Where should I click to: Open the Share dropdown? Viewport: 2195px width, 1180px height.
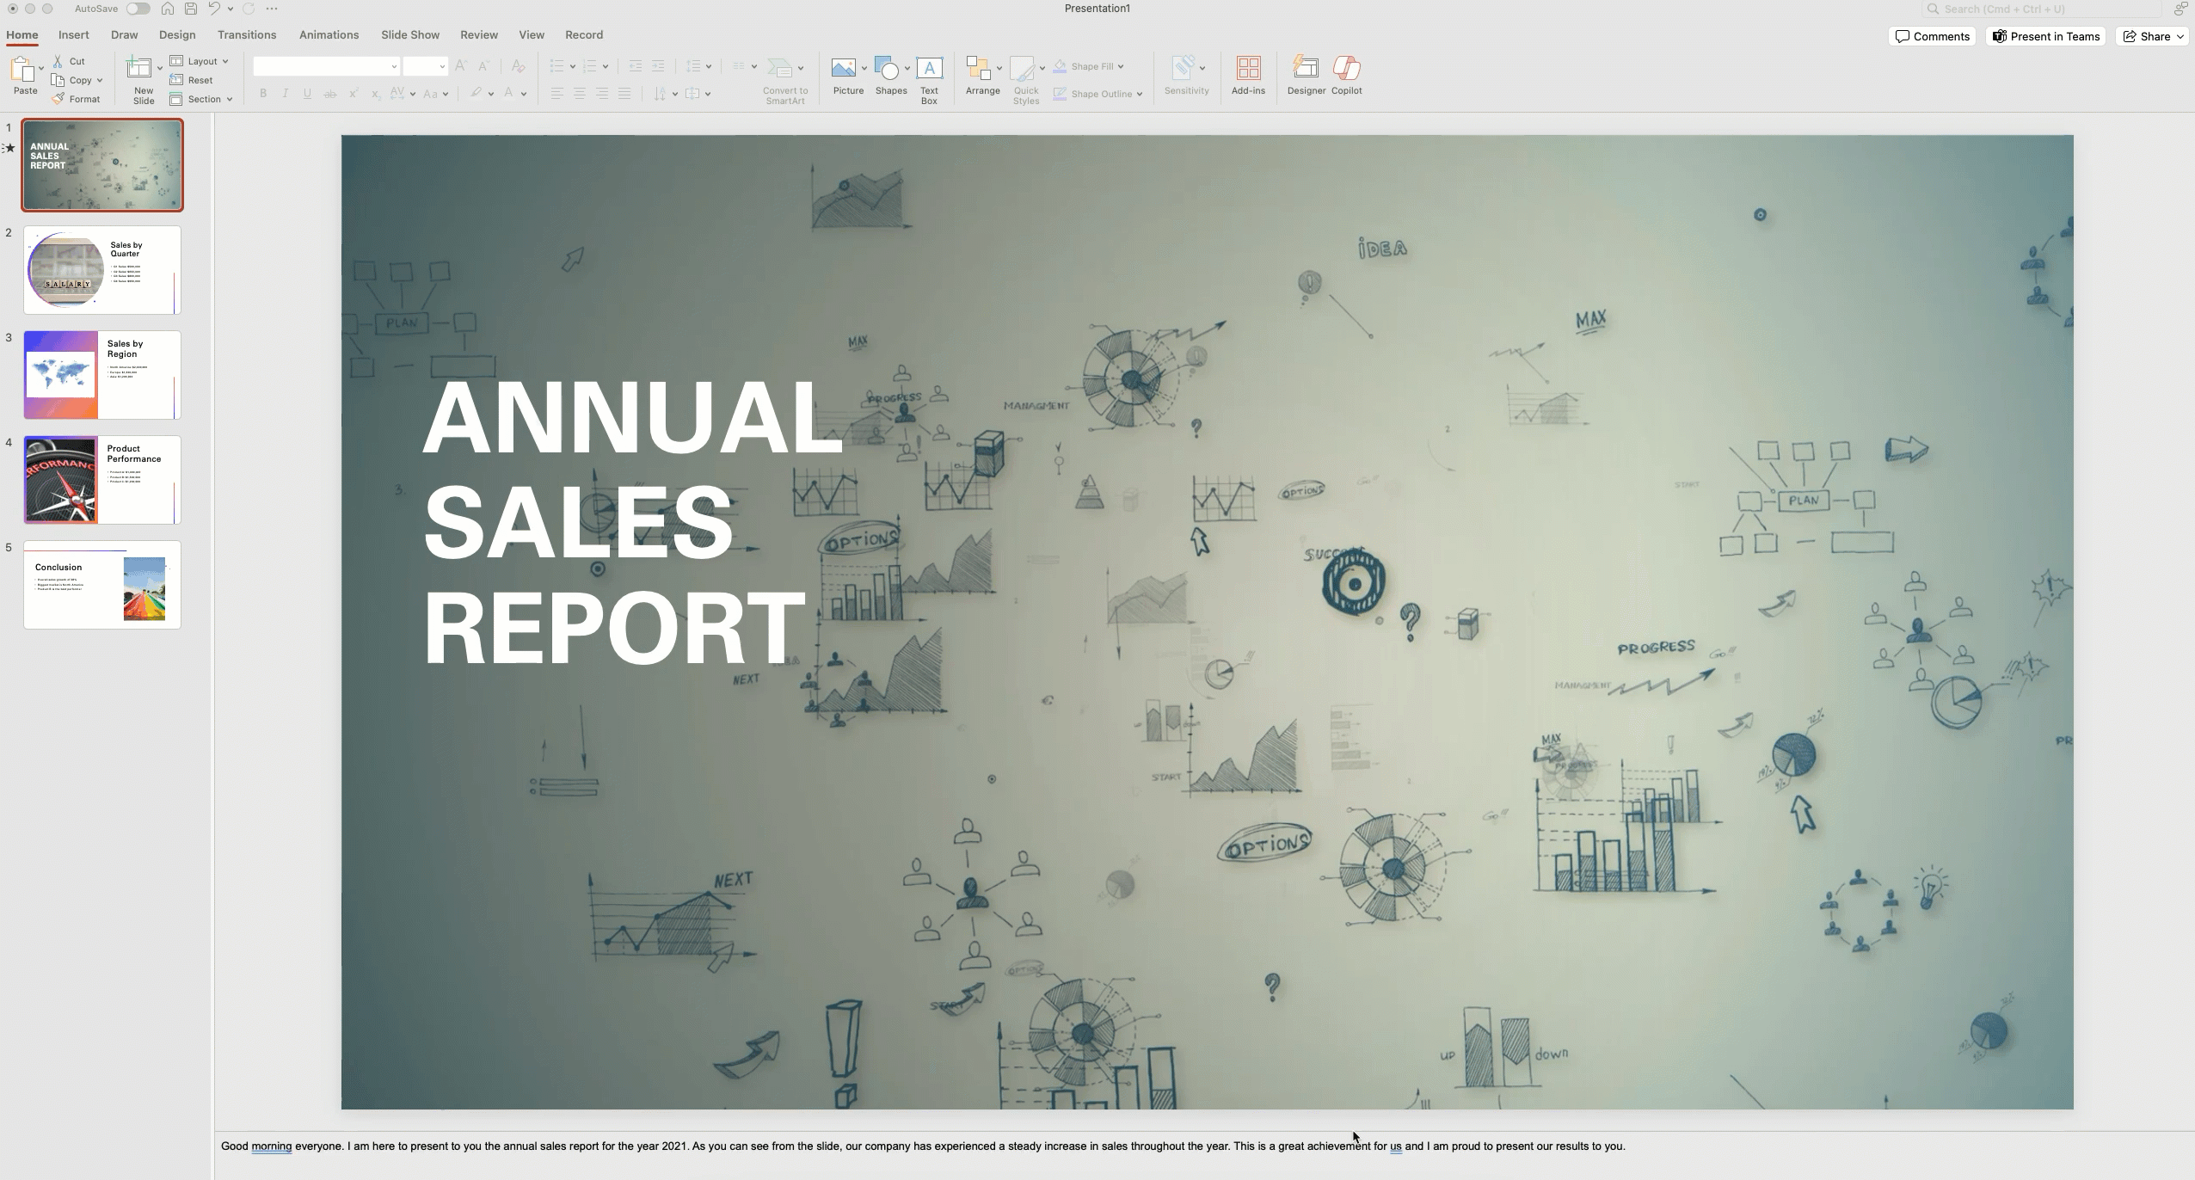pos(2152,36)
